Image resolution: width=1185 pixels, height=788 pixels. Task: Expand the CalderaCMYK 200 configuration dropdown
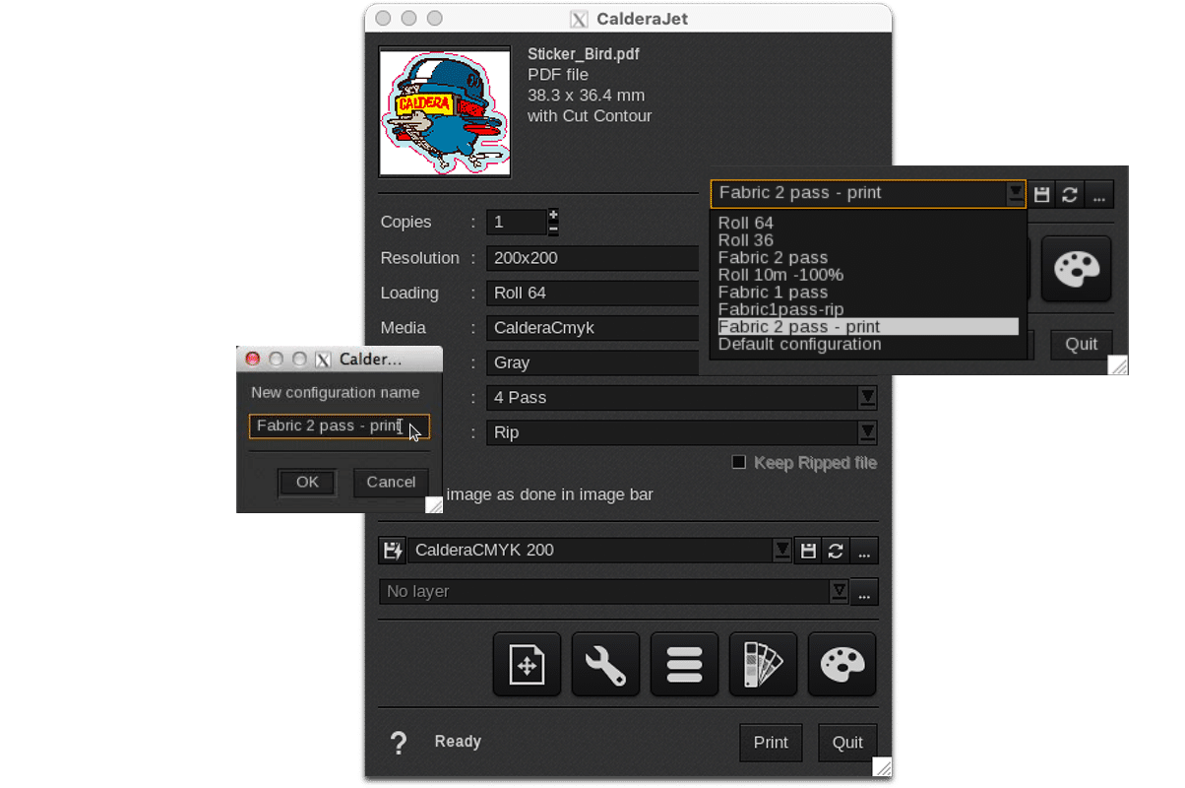[x=781, y=550]
